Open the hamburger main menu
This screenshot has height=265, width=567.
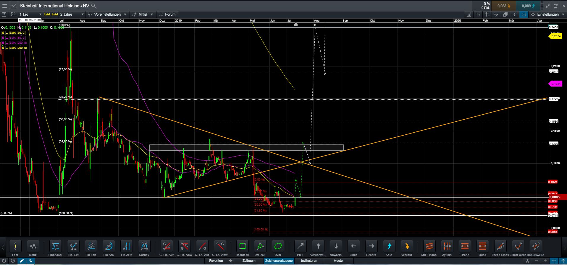coord(5,6)
